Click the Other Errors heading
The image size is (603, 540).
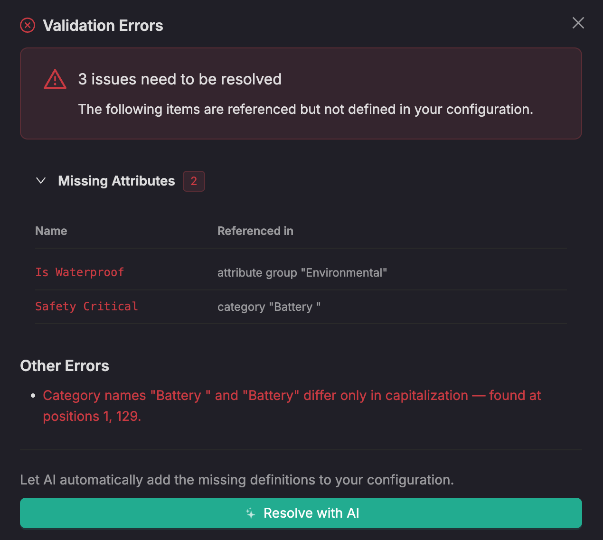(65, 366)
